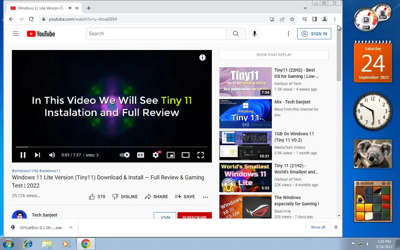This screenshot has height=250, width=400.
Task: Open the Chrome profile avatar
Action: pos(325,19)
